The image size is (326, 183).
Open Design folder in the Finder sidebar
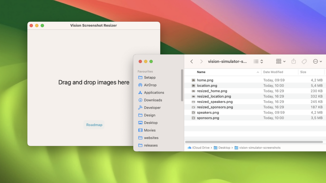147,115
